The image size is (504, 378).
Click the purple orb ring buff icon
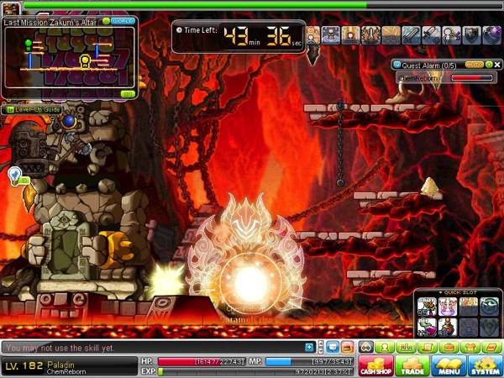(491, 35)
